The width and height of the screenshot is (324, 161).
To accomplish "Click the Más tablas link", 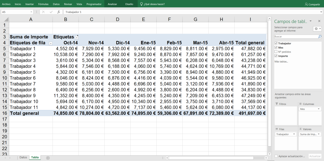I will tap(281, 61).
